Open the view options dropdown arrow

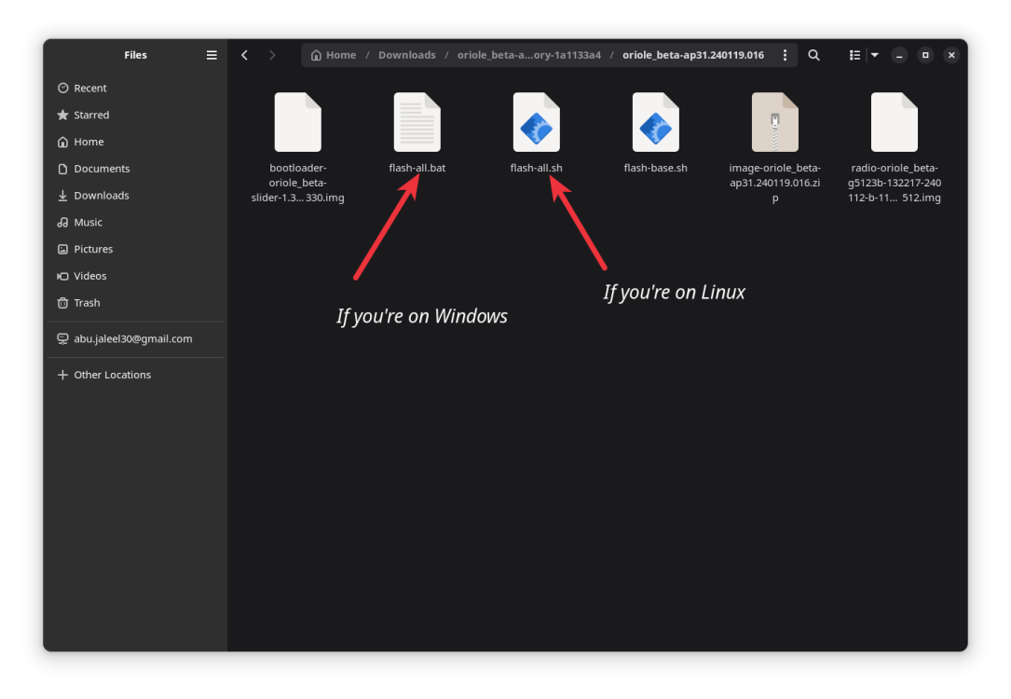874,54
